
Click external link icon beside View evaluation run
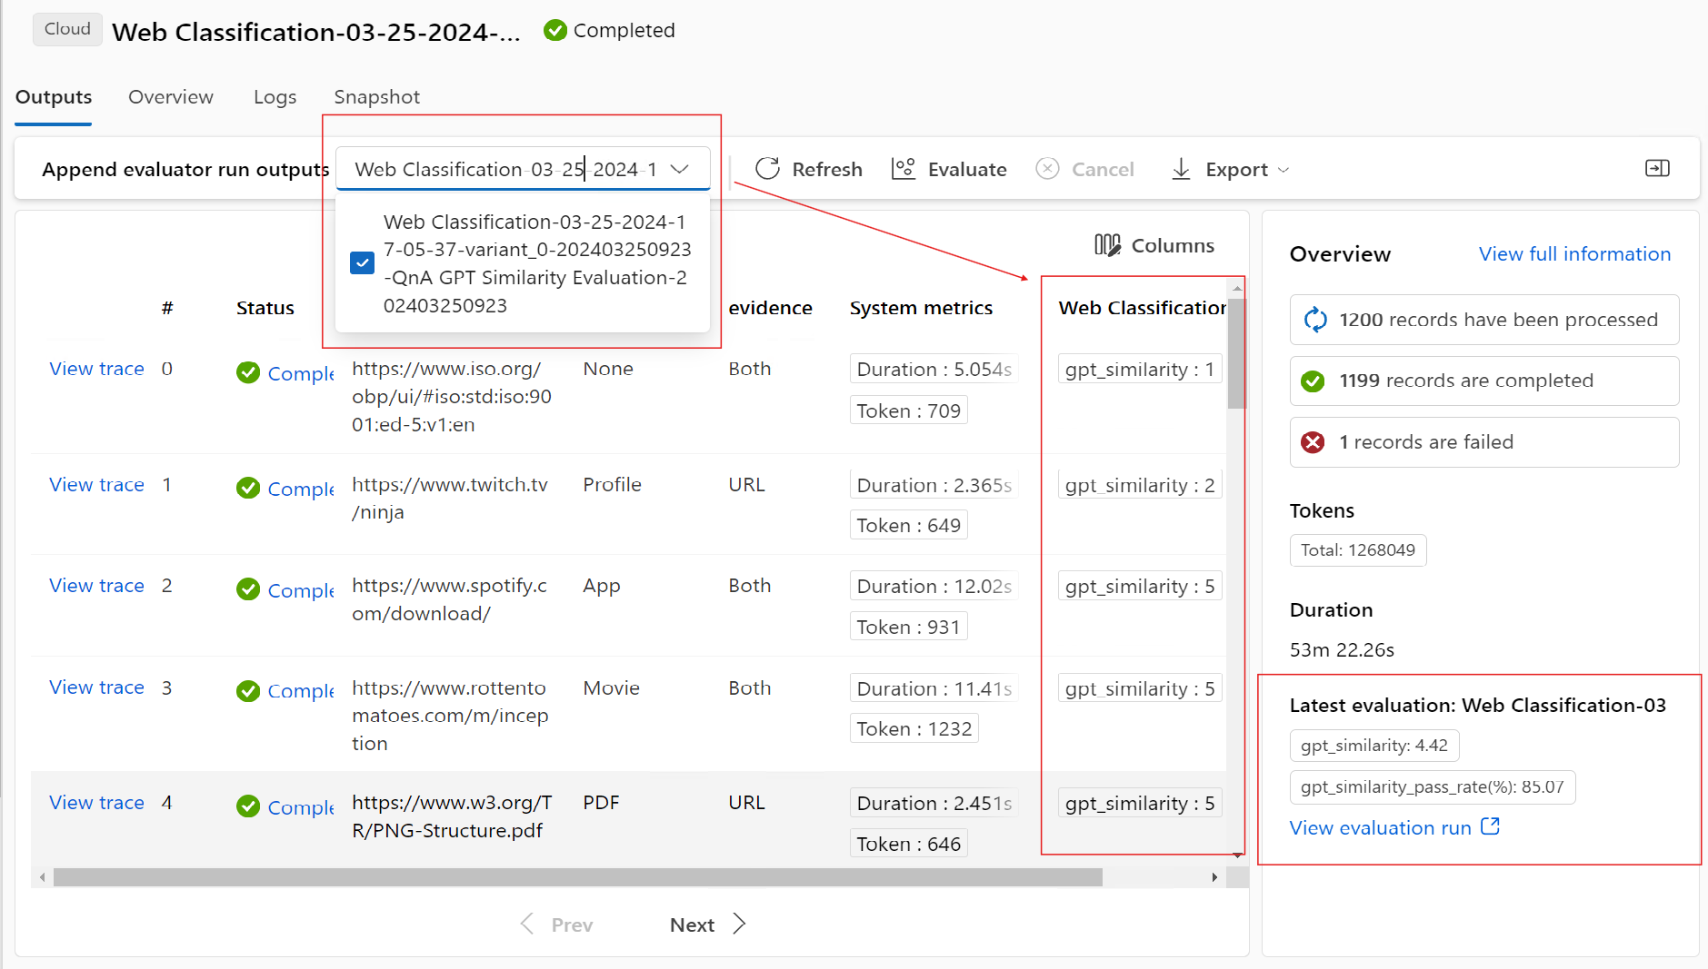[x=1490, y=826]
